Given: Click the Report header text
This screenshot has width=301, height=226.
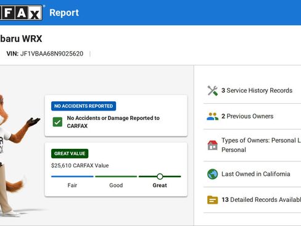Looking at the screenshot, I should [64, 13].
